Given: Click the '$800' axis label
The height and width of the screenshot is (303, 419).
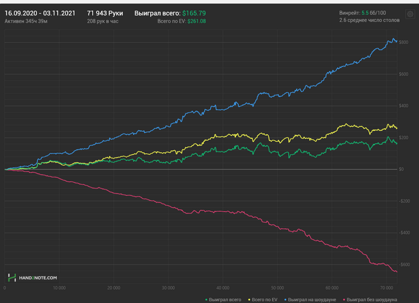Looking at the screenshot, I should pyautogui.click(x=403, y=43).
